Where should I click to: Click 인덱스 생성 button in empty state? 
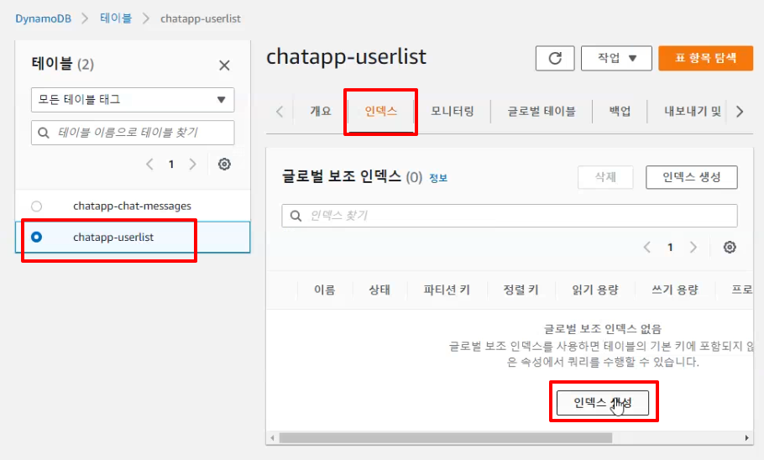(603, 403)
